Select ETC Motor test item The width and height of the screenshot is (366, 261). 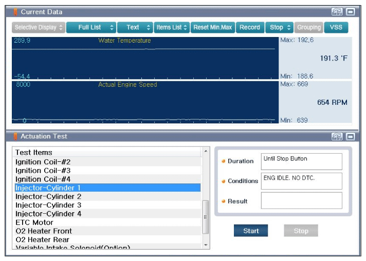click(107, 222)
